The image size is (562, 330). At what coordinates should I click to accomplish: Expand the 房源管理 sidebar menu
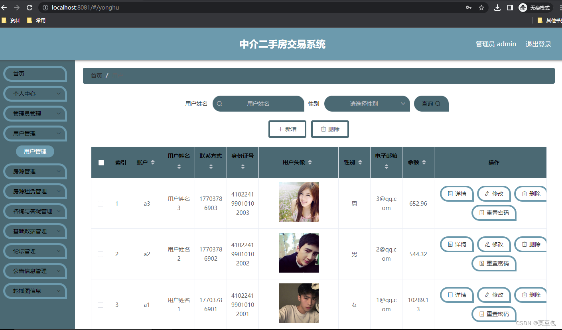(x=35, y=171)
